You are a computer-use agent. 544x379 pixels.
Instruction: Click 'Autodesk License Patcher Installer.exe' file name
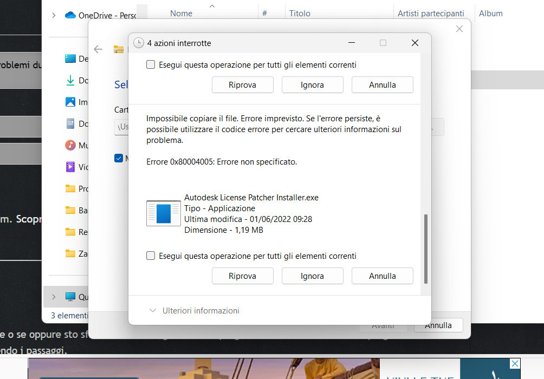point(251,198)
